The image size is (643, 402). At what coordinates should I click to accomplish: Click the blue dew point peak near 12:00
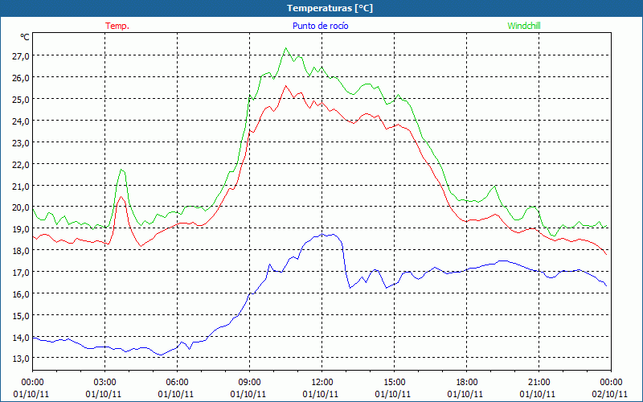(x=322, y=234)
